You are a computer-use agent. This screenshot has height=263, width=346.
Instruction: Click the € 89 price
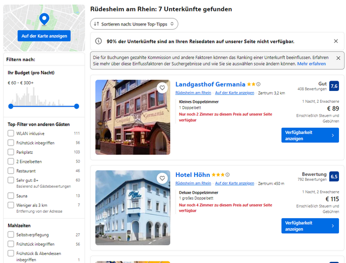click(x=333, y=109)
